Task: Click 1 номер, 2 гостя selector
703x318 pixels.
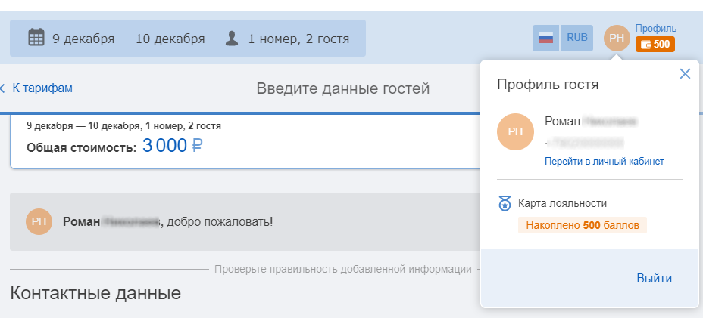Action: pos(298,39)
